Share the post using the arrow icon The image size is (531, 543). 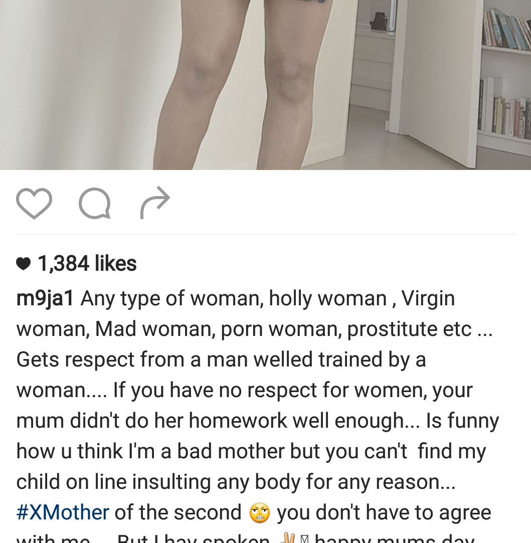tap(155, 203)
